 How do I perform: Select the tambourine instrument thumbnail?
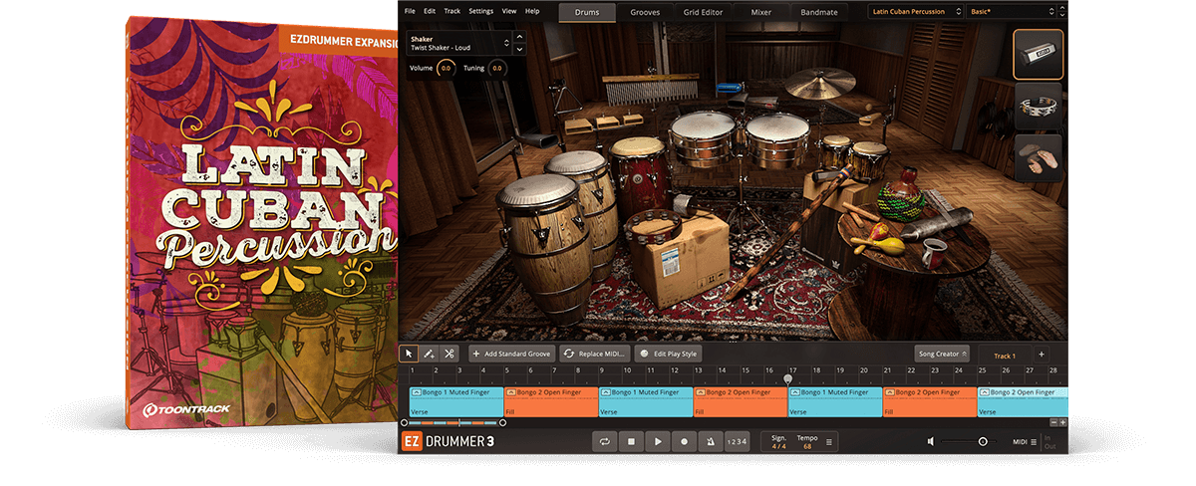coord(1038,107)
